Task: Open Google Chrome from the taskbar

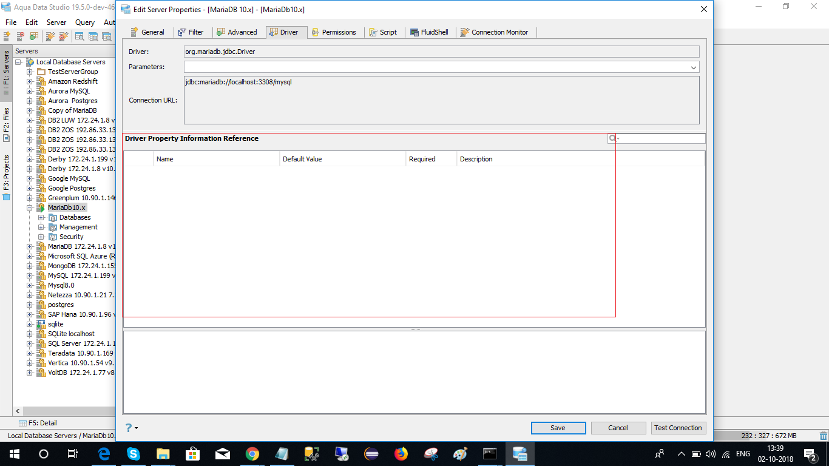Action: [252, 454]
